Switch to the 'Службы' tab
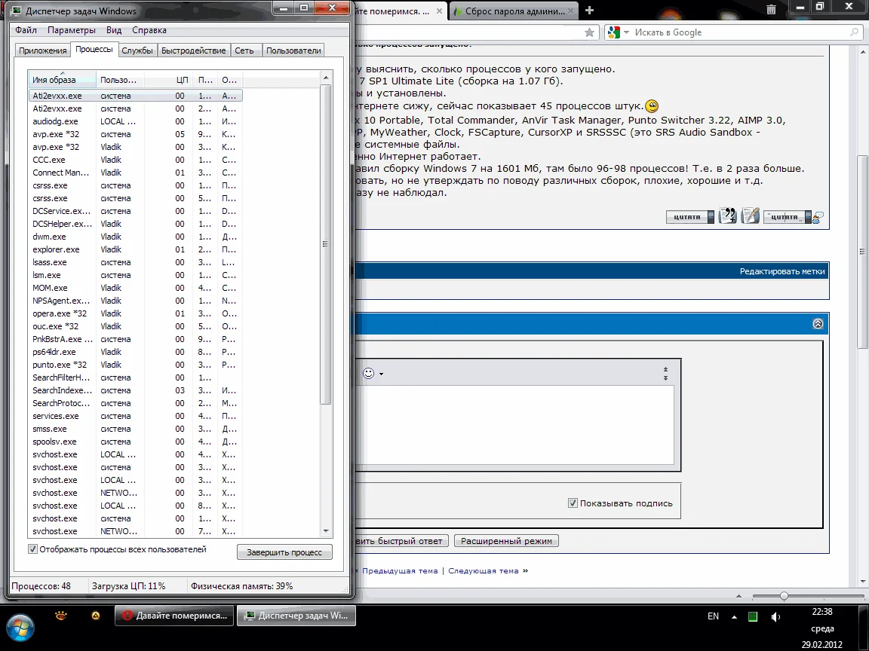This screenshot has width=869, height=651. coord(137,50)
